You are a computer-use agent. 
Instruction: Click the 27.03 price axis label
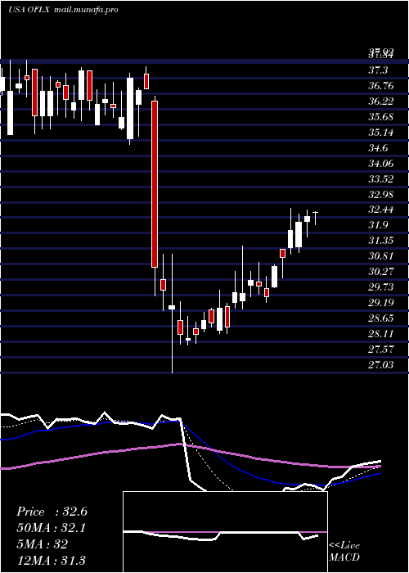[x=381, y=364]
